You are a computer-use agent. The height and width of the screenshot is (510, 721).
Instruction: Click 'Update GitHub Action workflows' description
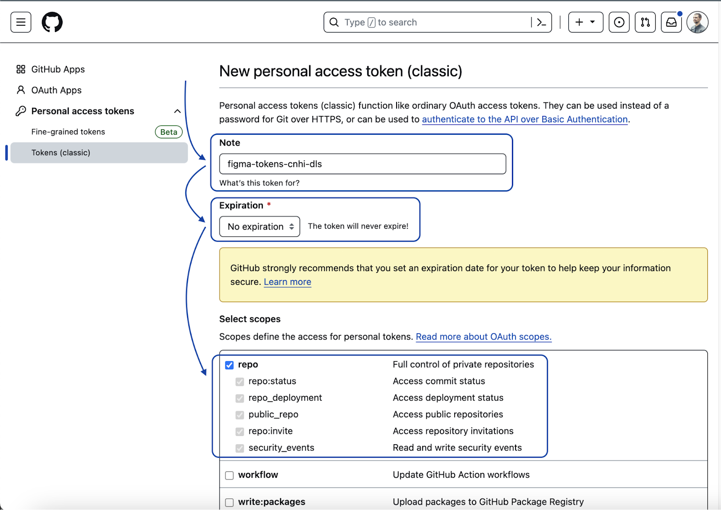pyautogui.click(x=461, y=475)
